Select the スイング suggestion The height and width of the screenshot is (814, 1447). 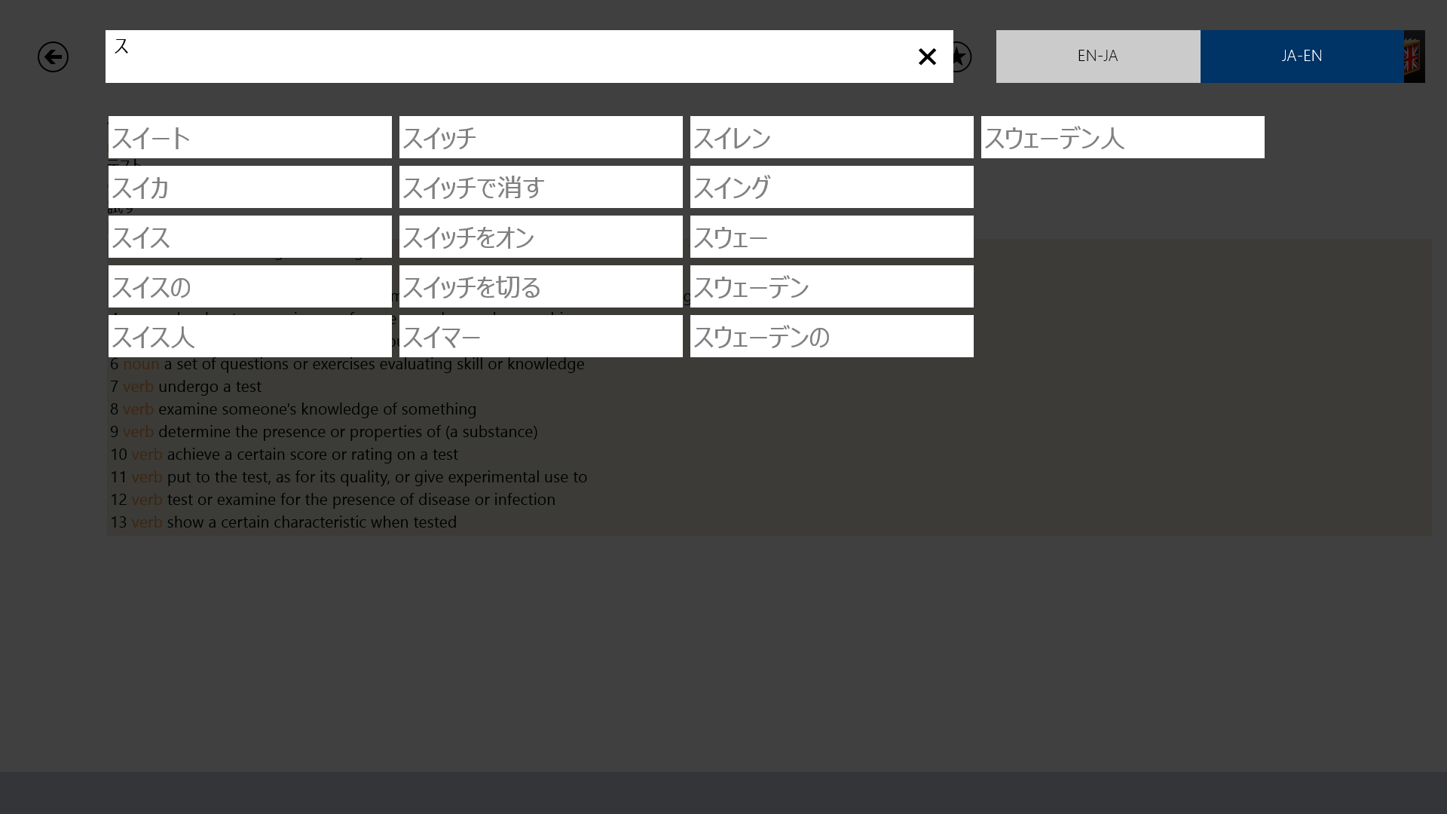pyautogui.click(x=831, y=187)
